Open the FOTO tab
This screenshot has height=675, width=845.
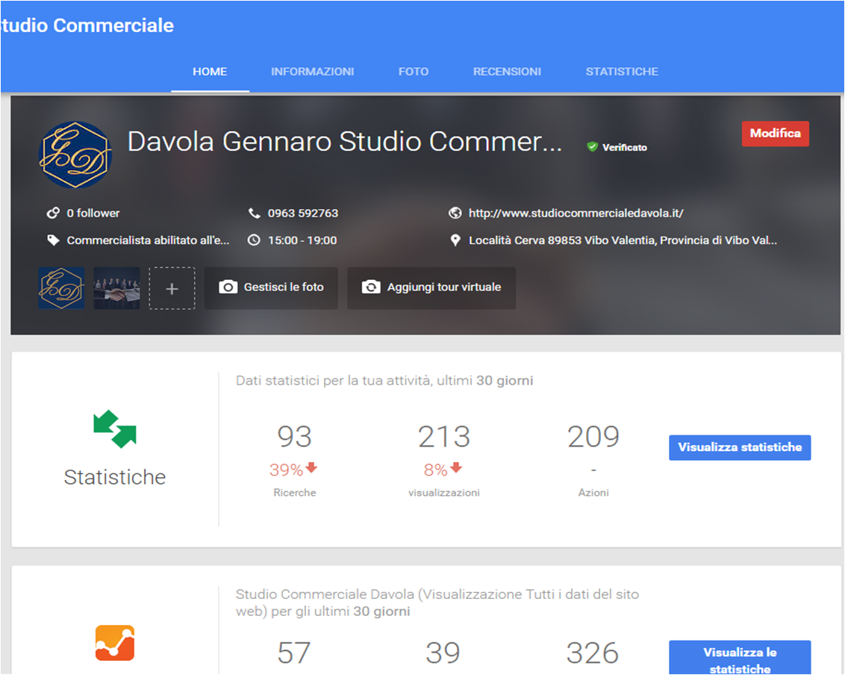(414, 72)
